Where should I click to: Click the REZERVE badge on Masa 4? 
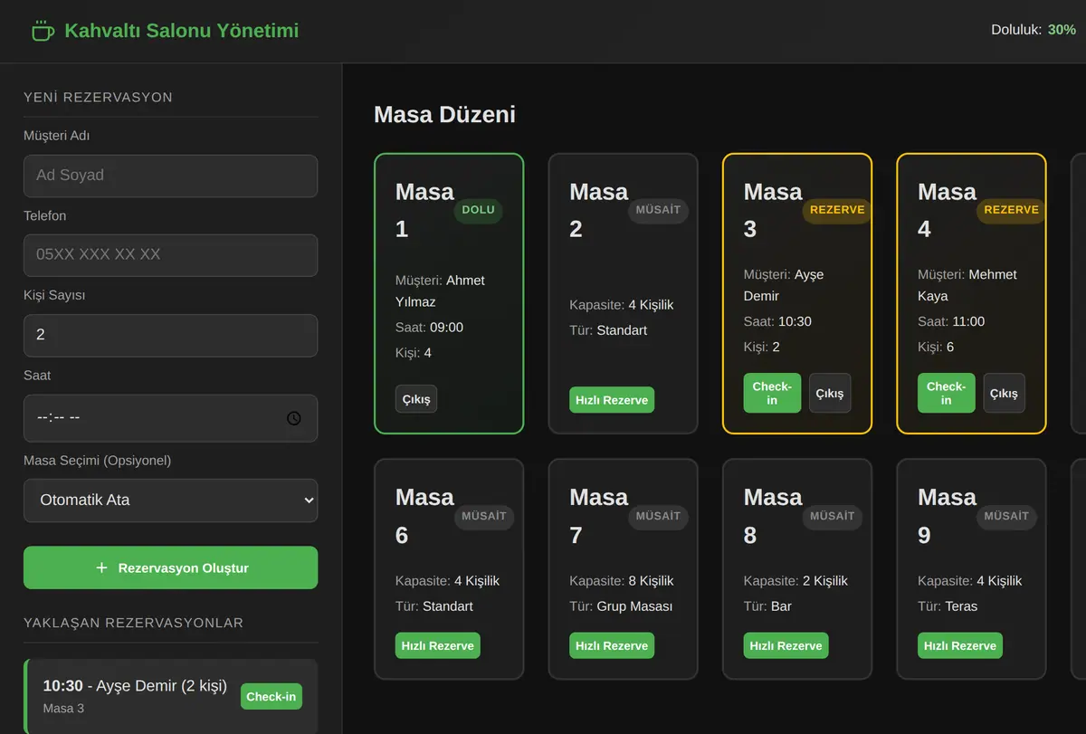click(1011, 210)
